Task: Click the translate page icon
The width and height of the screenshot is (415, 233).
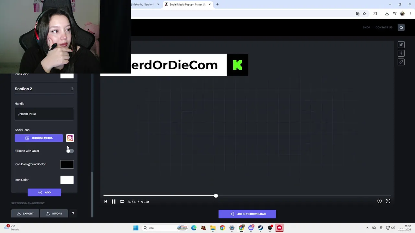Action: [357, 14]
